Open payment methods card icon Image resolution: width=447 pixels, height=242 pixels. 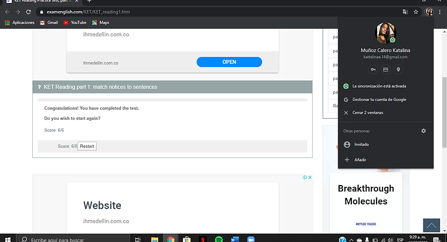pyautogui.click(x=385, y=69)
